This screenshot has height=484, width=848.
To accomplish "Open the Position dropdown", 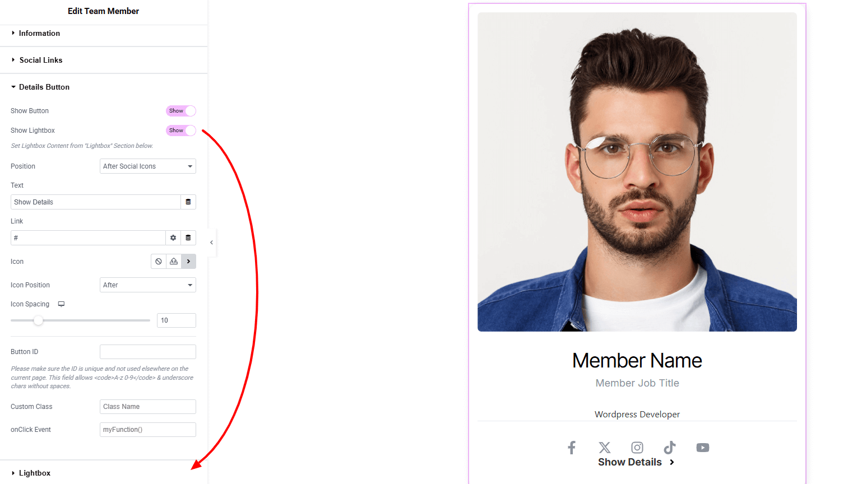I will (148, 166).
